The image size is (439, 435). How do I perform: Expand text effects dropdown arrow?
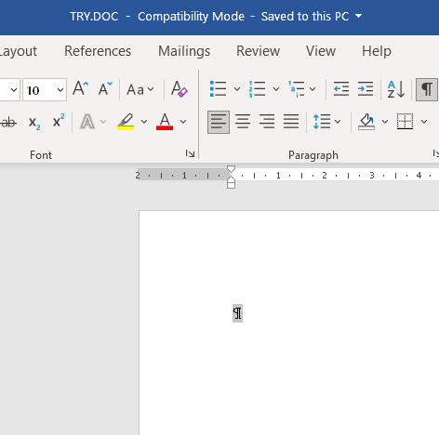[103, 122]
